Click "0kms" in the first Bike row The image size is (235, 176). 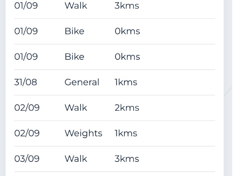pyautogui.click(x=127, y=32)
